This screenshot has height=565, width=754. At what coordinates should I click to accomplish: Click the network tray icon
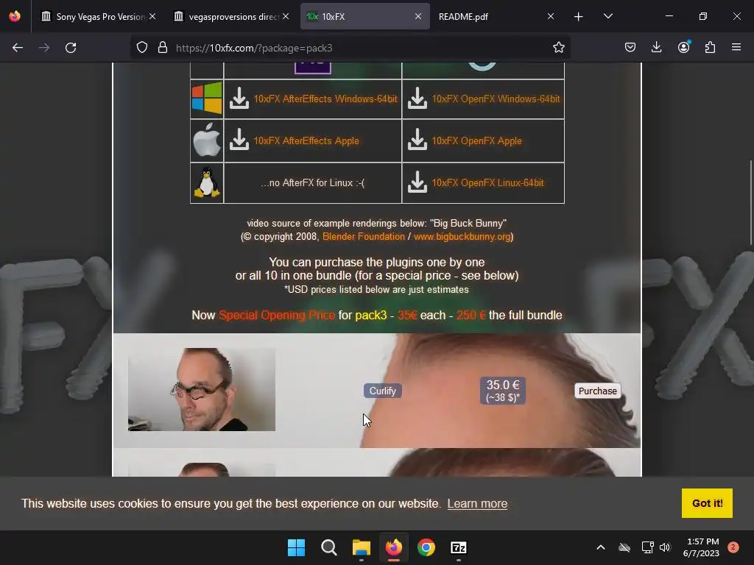[x=647, y=547]
